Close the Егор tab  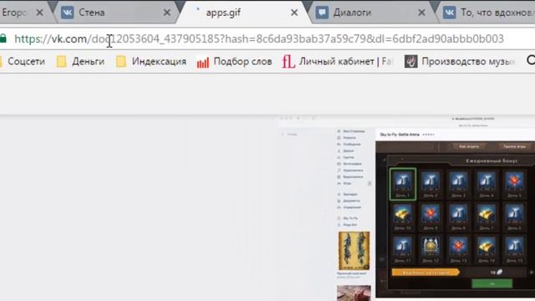click(x=39, y=13)
